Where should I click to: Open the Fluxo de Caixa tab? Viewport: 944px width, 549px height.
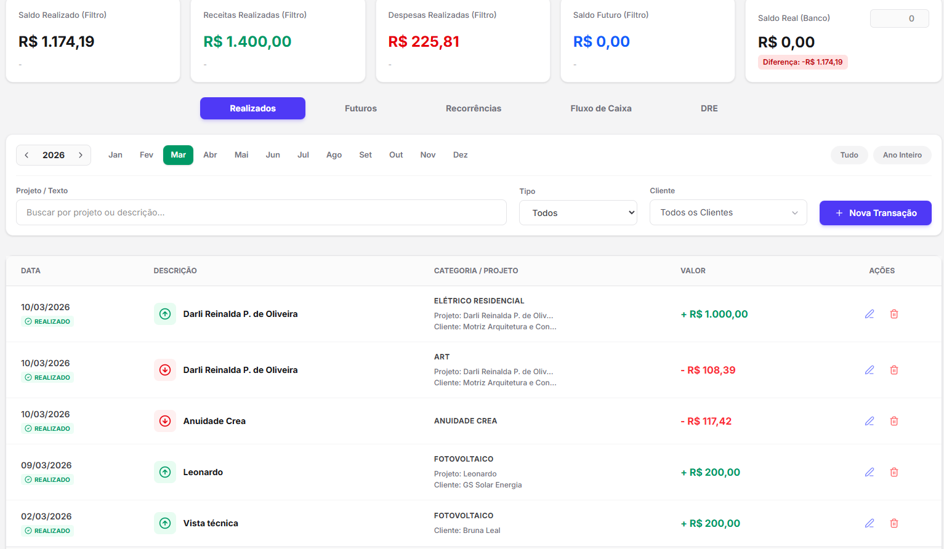[600, 108]
